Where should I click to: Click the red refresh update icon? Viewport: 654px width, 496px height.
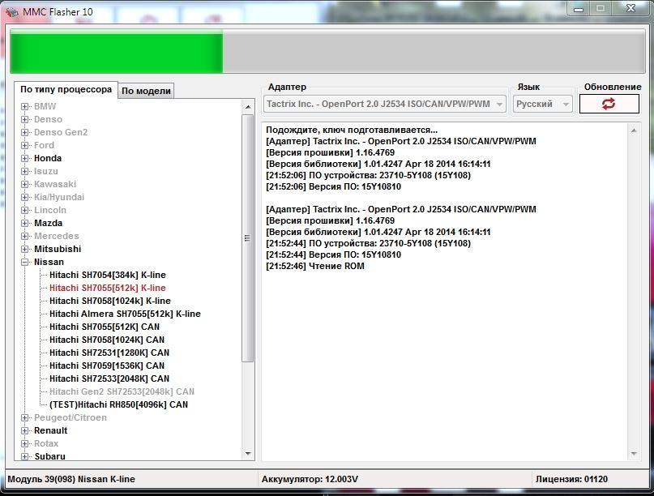[x=609, y=104]
